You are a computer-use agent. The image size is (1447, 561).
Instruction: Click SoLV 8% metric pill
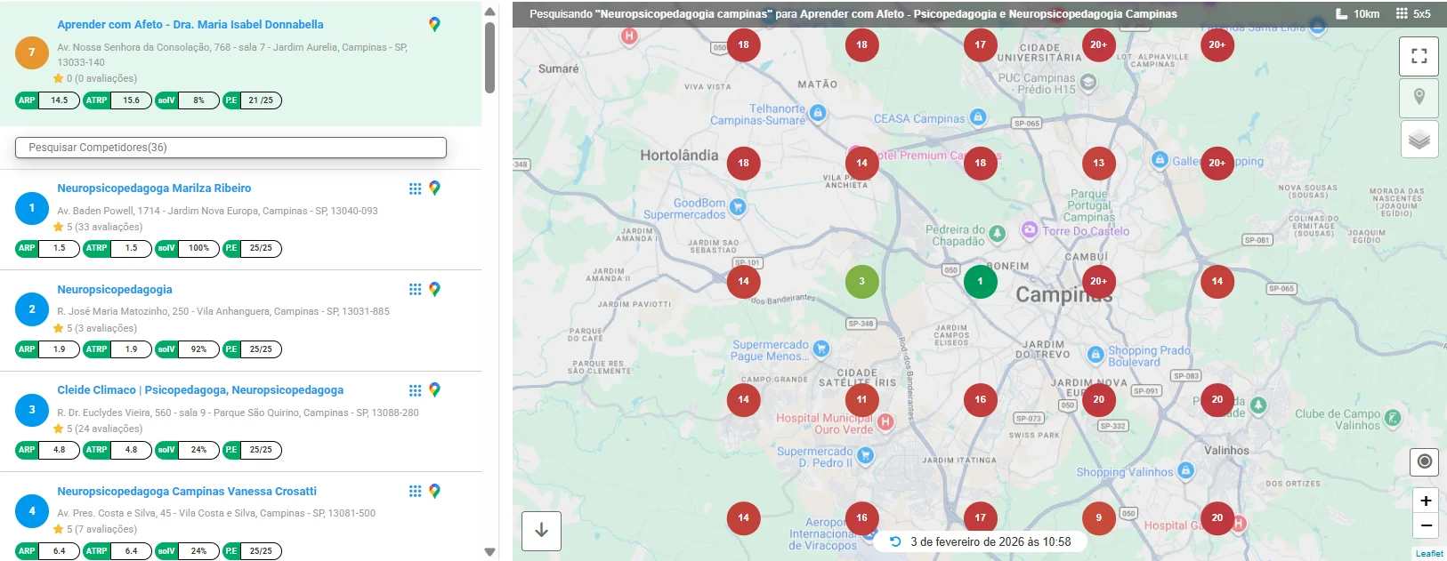pos(187,100)
